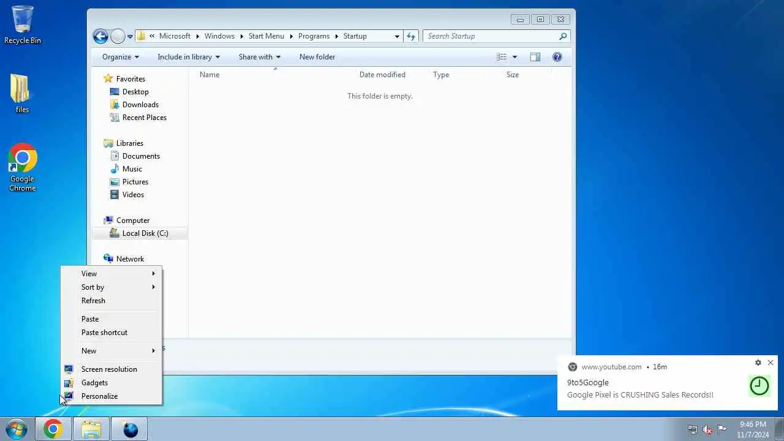The height and width of the screenshot is (441, 784).
Task: Click the New folder button
Action: click(317, 57)
